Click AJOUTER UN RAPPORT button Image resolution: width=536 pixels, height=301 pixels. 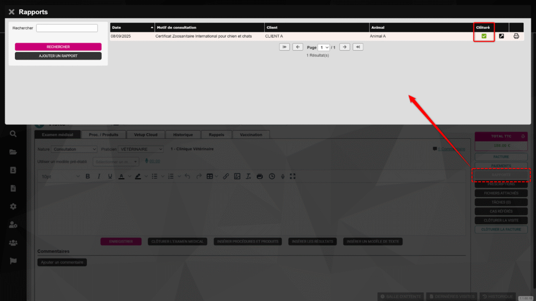[58, 56]
